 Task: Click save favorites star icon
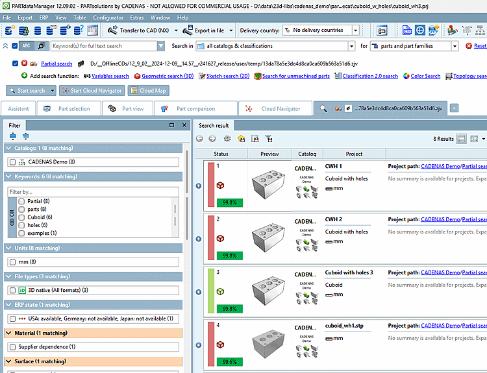point(242,139)
